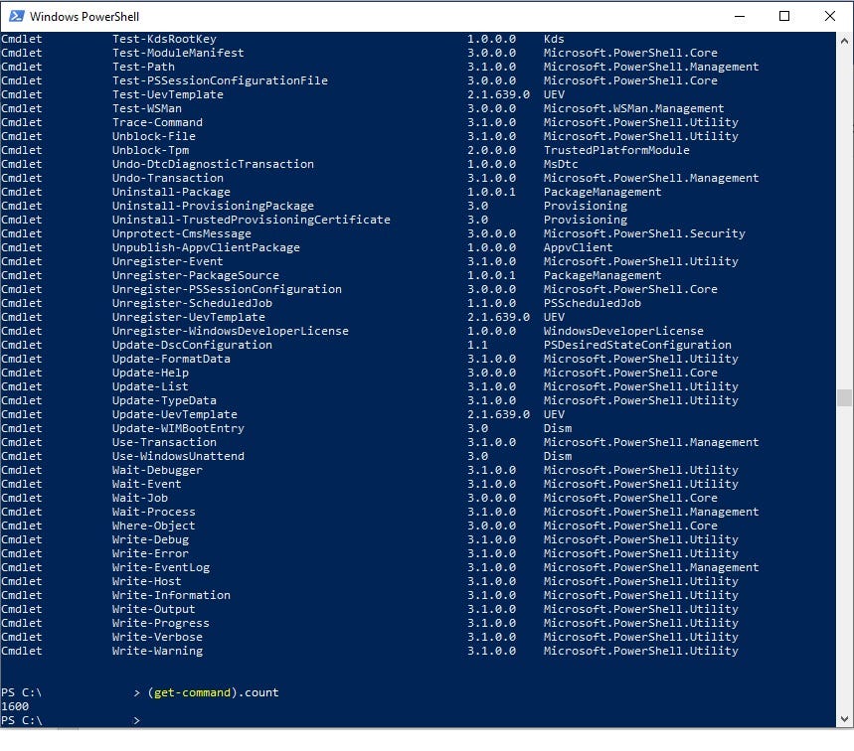This screenshot has width=854, height=751.
Task: Close the Windows PowerShell window
Action: (x=829, y=16)
